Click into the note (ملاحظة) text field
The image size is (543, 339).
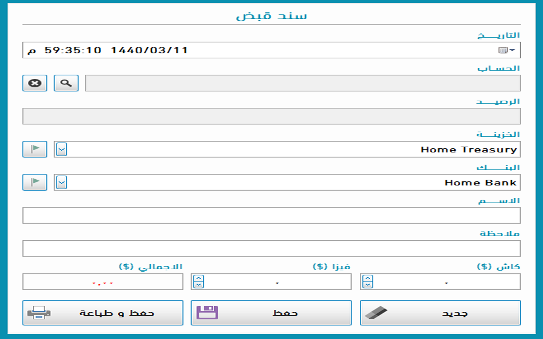click(271, 249)
